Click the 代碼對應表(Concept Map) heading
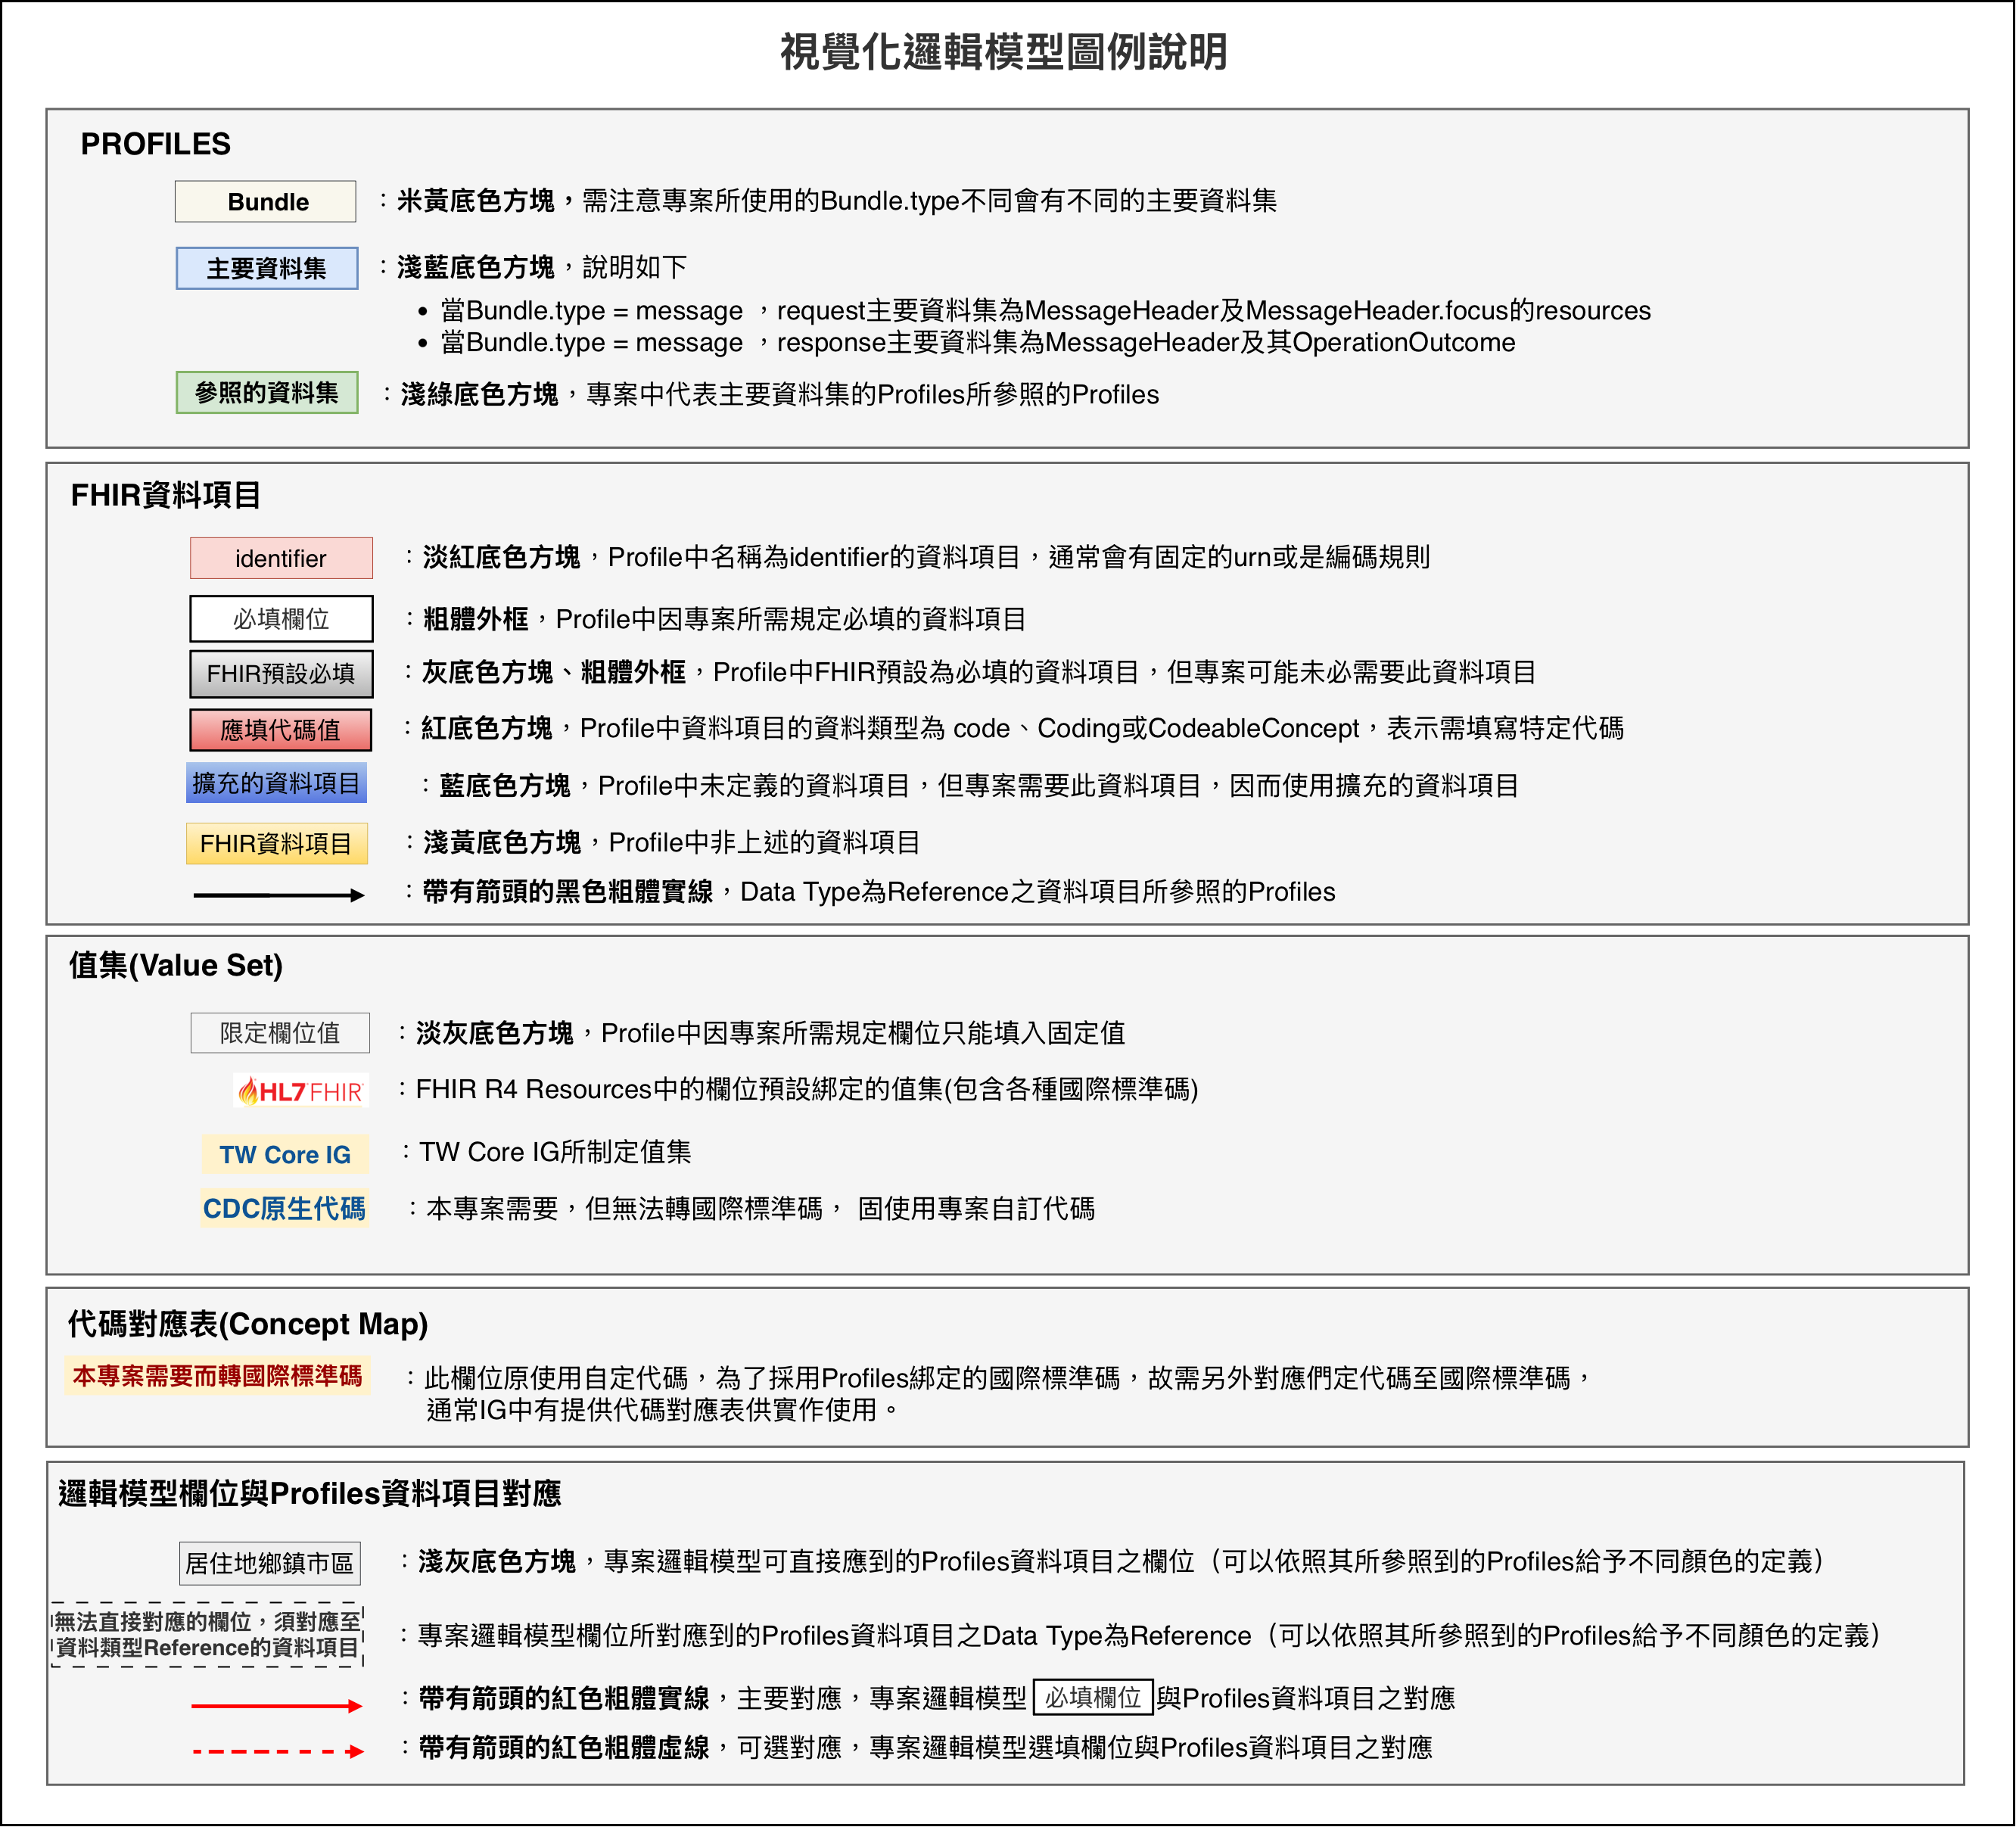 248,1324
